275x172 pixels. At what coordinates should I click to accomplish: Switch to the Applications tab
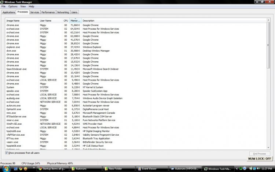[8, 12]
